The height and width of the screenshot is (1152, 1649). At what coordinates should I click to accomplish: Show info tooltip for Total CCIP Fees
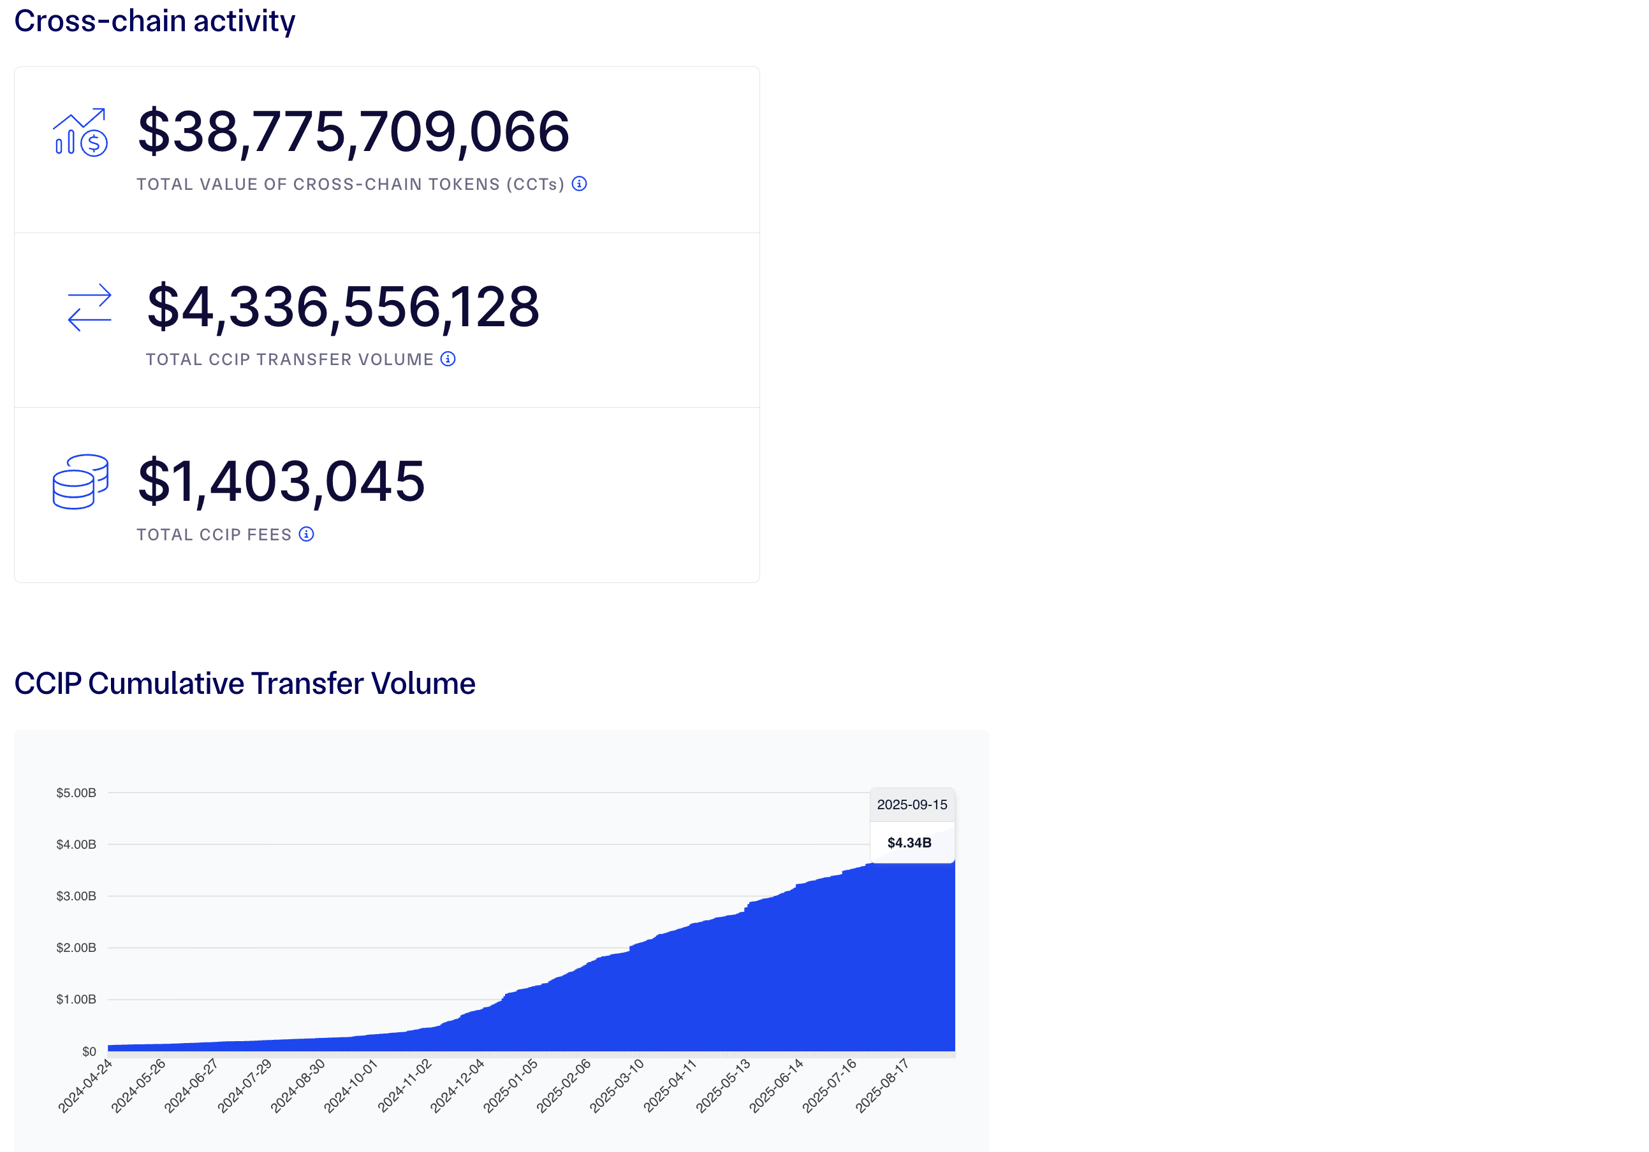pyautogui.click(x=306, y=534)
